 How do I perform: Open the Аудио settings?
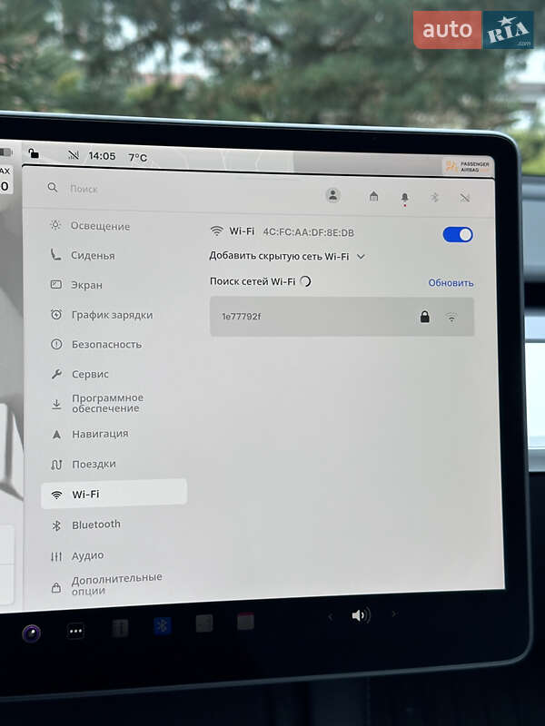click(x=77, y=555)
